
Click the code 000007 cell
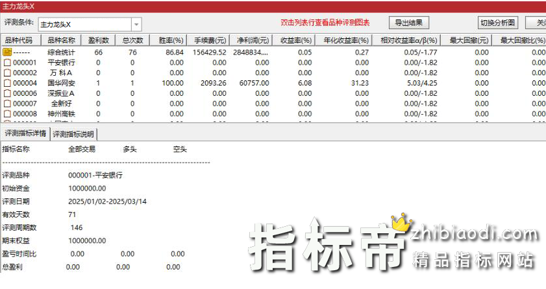pos(25,104)
